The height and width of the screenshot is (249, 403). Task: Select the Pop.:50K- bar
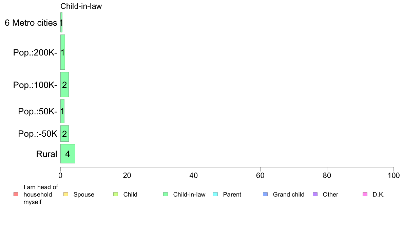click(62, 111)
